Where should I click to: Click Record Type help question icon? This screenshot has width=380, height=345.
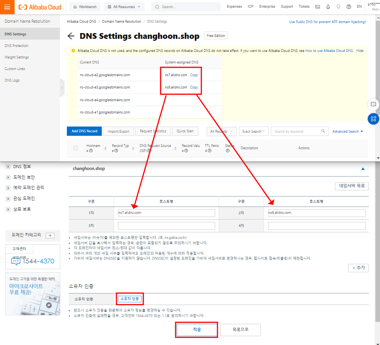click(116, 151)
